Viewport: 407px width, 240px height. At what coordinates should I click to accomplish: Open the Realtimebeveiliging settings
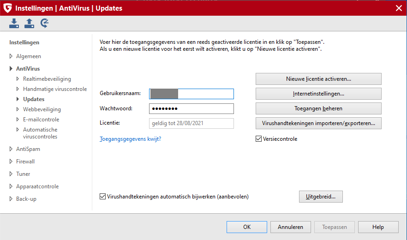47,79
